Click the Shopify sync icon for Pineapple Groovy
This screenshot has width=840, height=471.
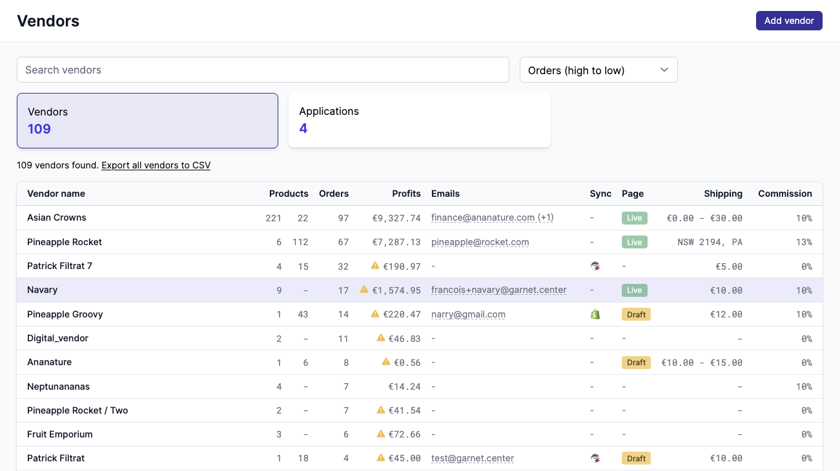(595, 314)
